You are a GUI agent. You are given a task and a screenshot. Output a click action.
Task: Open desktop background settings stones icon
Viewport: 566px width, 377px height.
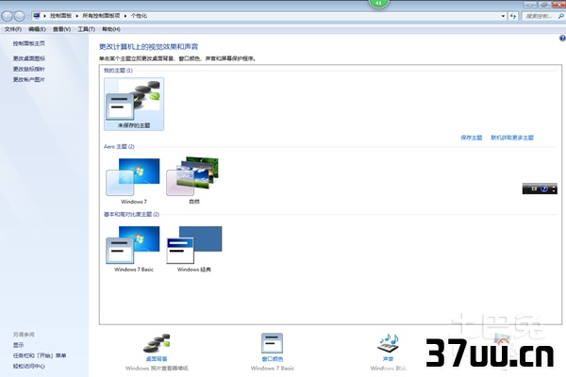point(157,343)
